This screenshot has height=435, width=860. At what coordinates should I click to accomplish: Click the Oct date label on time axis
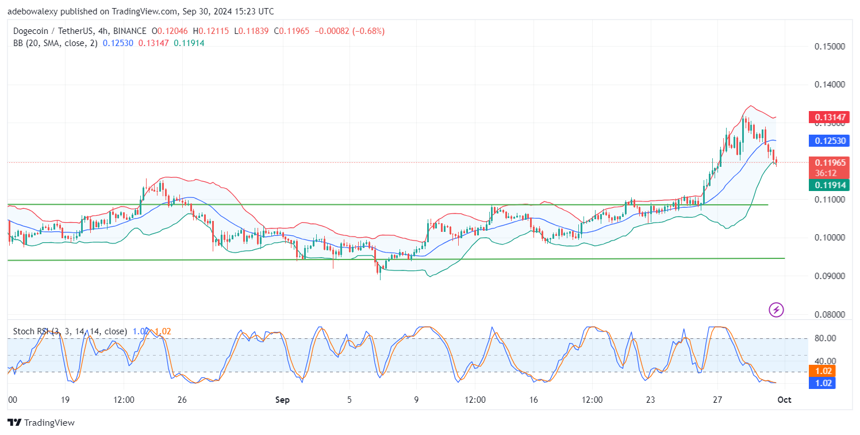tap(785, 400)
